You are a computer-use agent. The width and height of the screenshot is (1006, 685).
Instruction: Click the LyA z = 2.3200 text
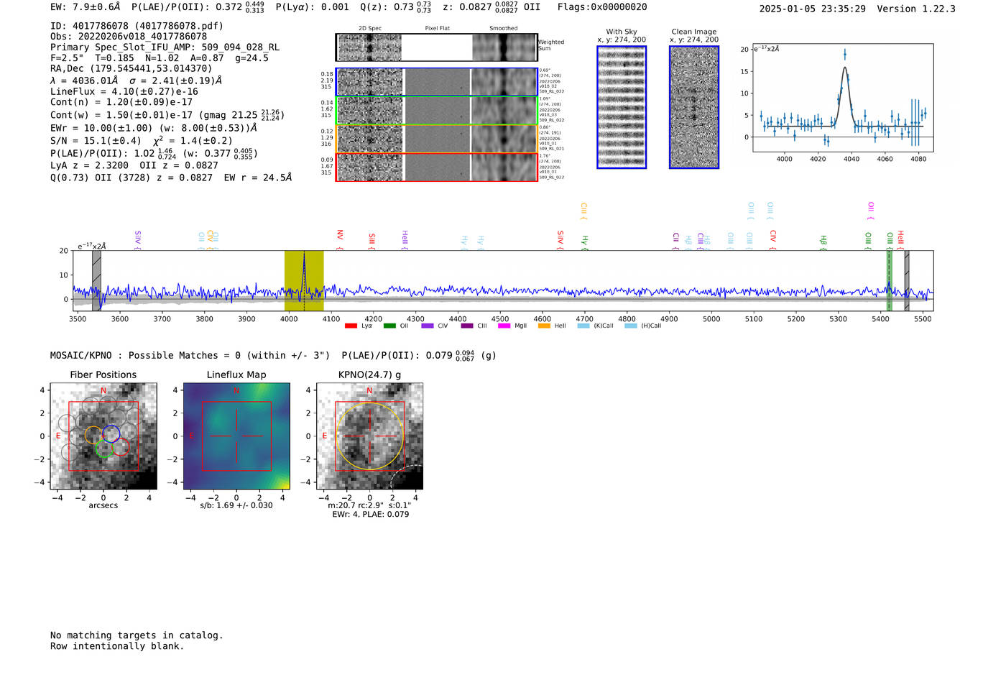pyautogui.click(x=89, y=165)
